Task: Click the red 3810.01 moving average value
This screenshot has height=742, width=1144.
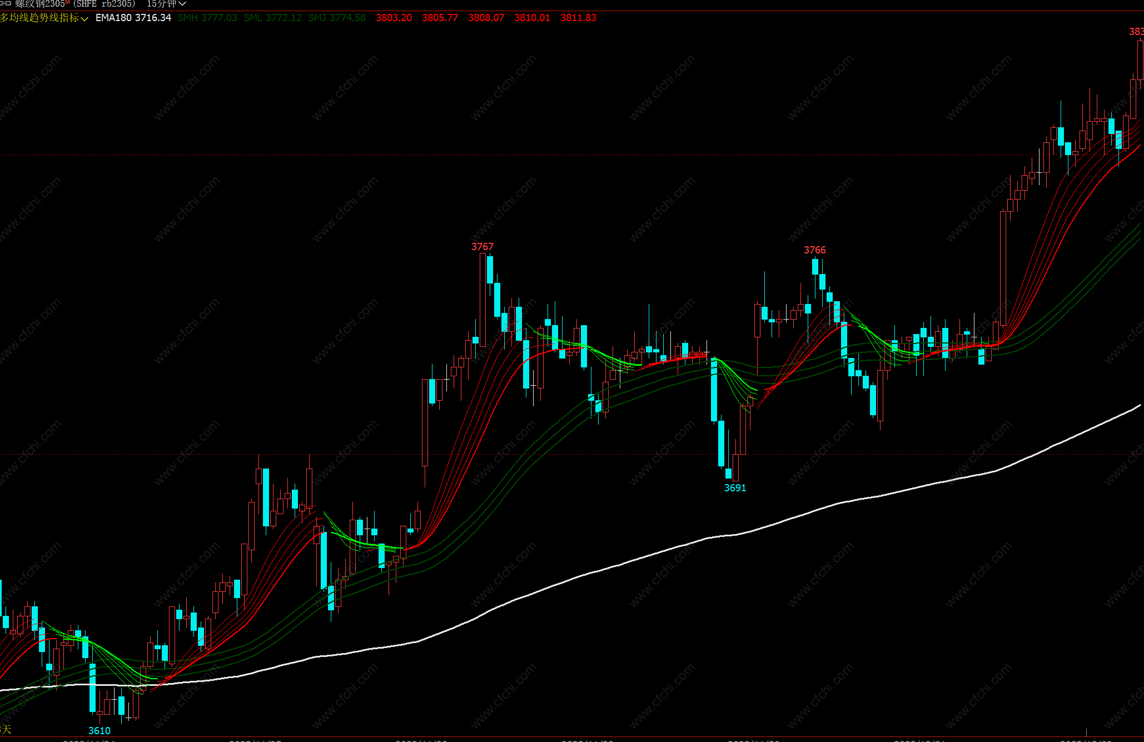Action: [533, 18]
